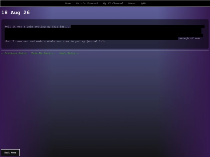Image resolution: width=210 pixels, height=157 pixels.
Task: Click text 'Well it was a pain setting up this far...'
Action: (37, 27)
